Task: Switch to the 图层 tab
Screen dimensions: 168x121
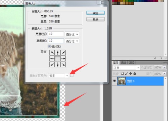Action: pyautogui.click(x=116, y=63)
